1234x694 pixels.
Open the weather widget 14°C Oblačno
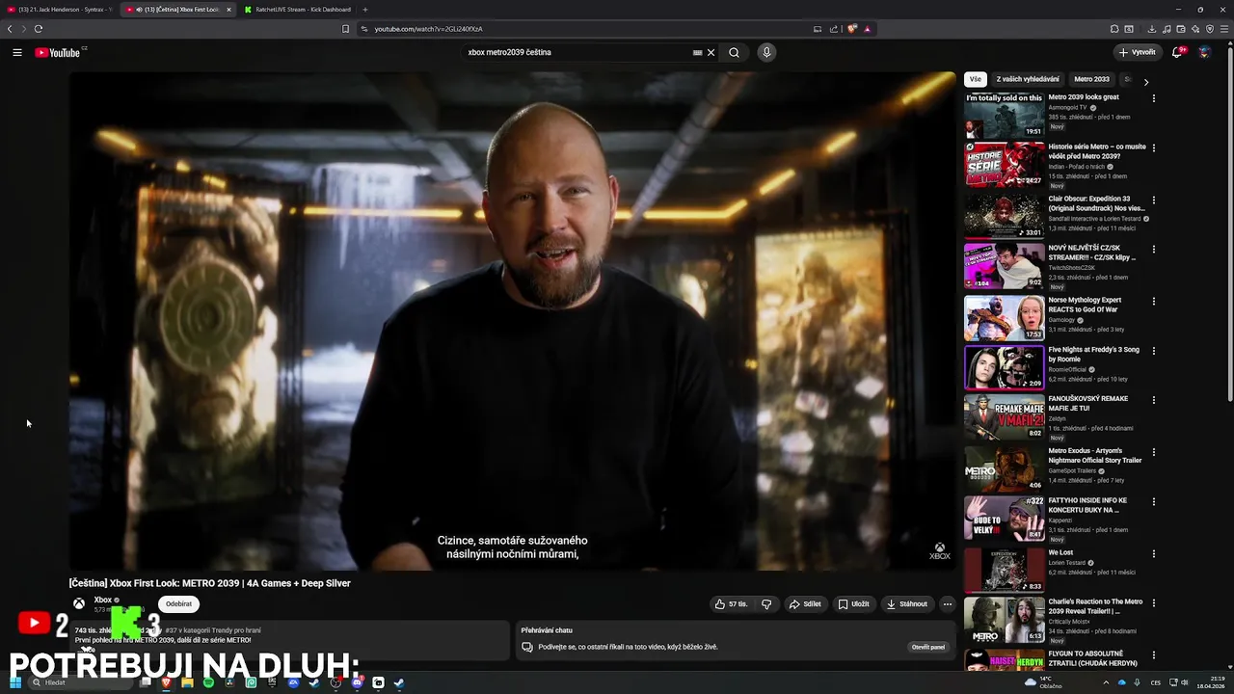[1044, 682]
